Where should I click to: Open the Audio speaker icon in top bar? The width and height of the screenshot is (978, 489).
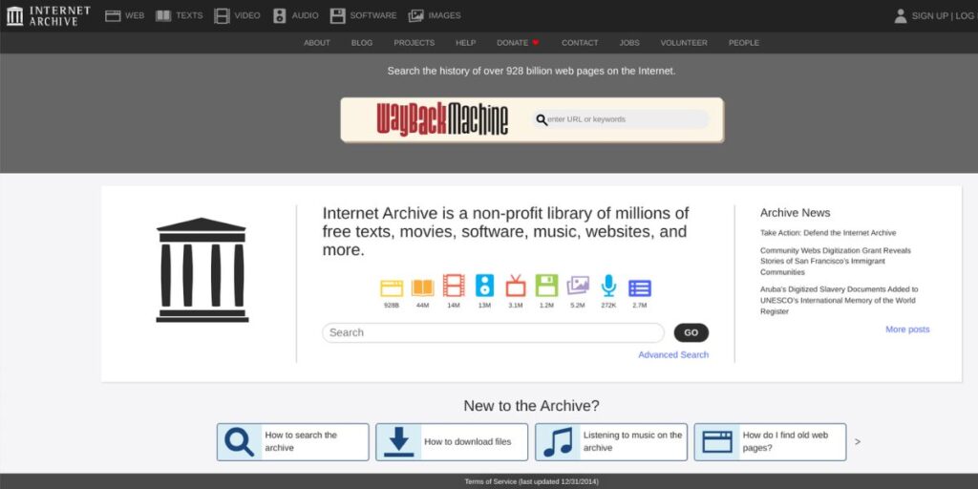280,15
